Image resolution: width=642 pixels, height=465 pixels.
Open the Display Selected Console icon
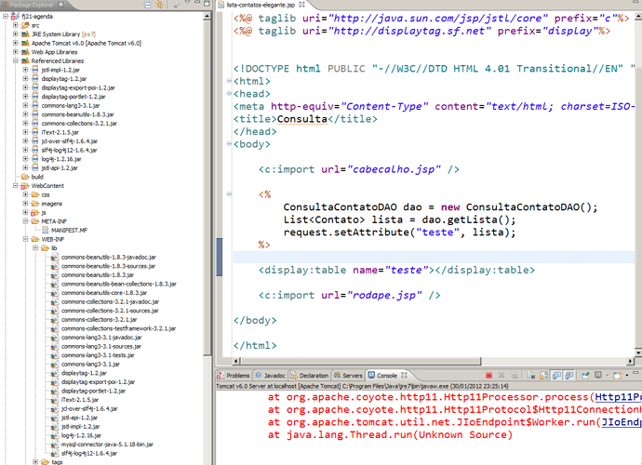598,375
